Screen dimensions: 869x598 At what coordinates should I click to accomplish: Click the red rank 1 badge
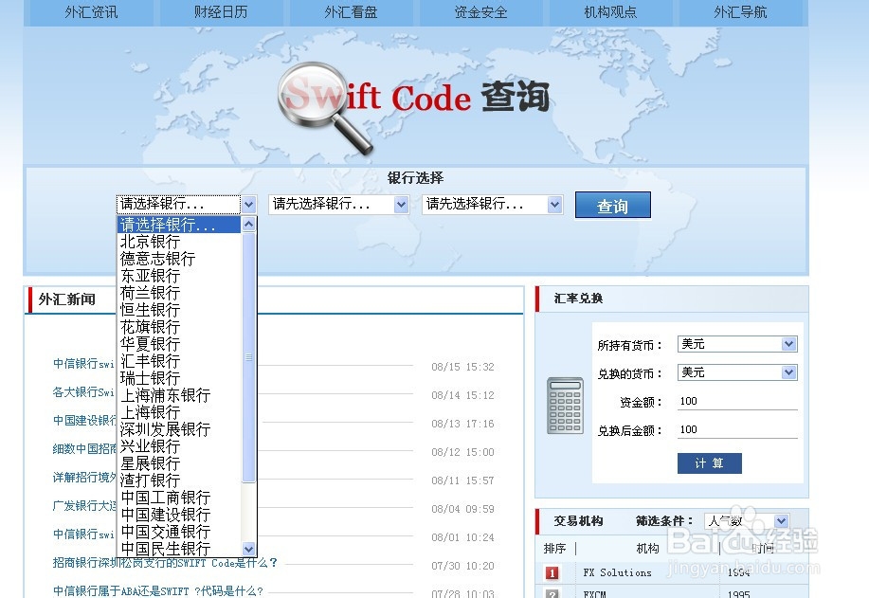pyautogui.click(x=552, y=573)
